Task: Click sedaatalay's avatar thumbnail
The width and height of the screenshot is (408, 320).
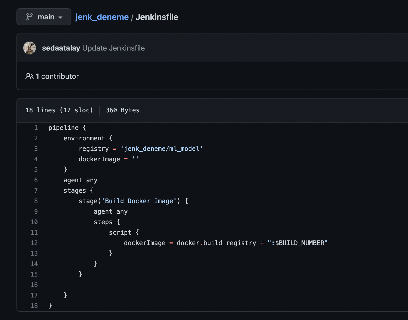Action: tap(30, 48)
